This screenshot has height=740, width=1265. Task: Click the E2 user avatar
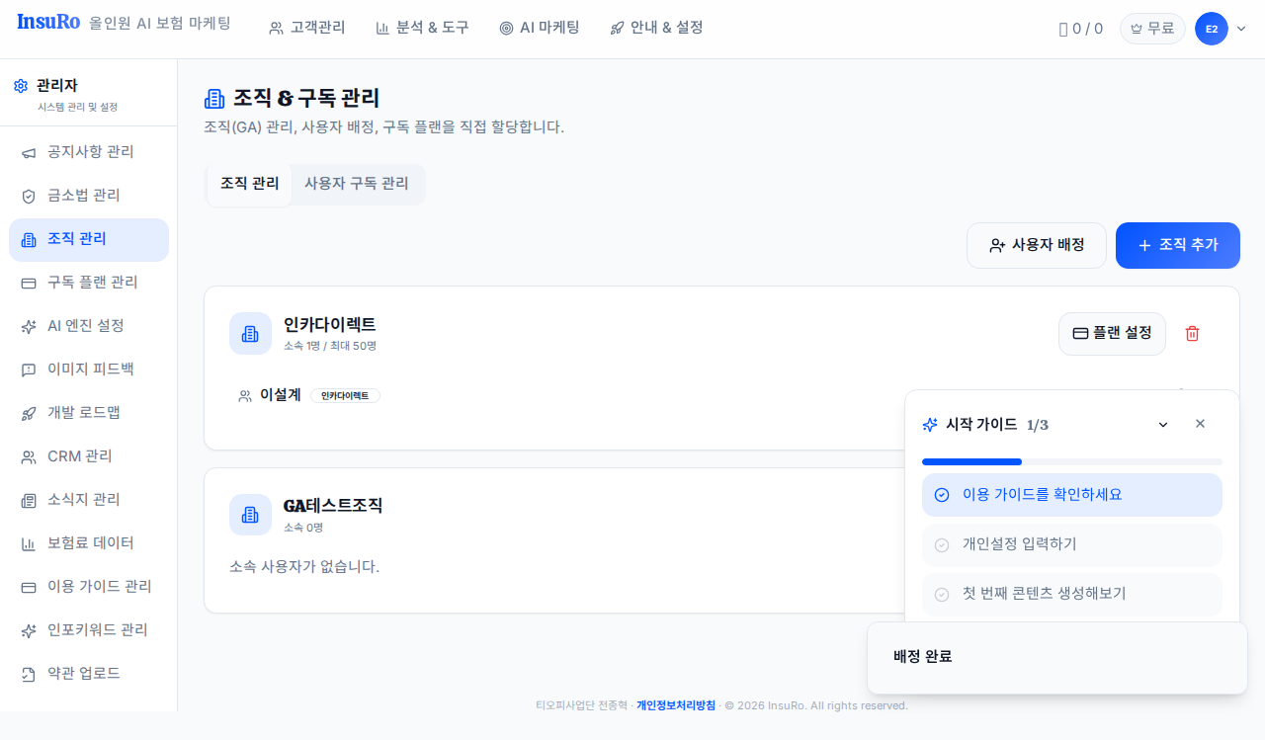click(1211, 29)
